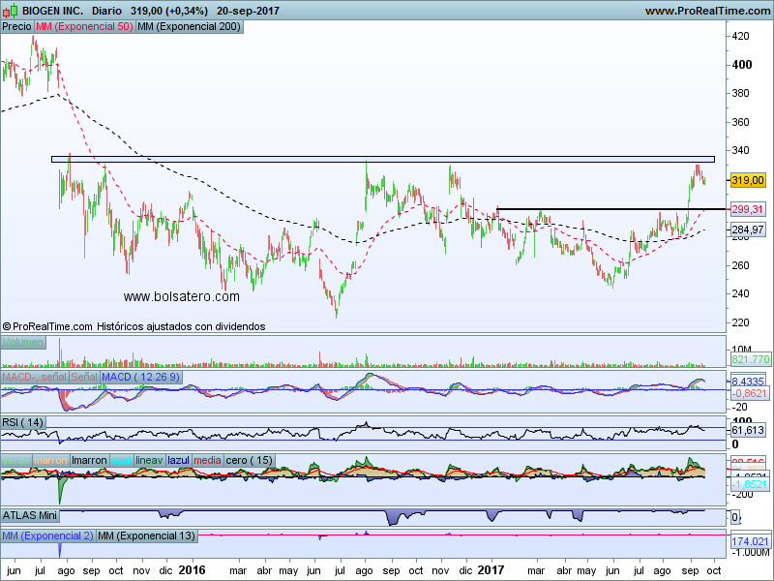The image size is (774, 581).
Task: Open the Volumen indicator label
Action: pos(23,343)
